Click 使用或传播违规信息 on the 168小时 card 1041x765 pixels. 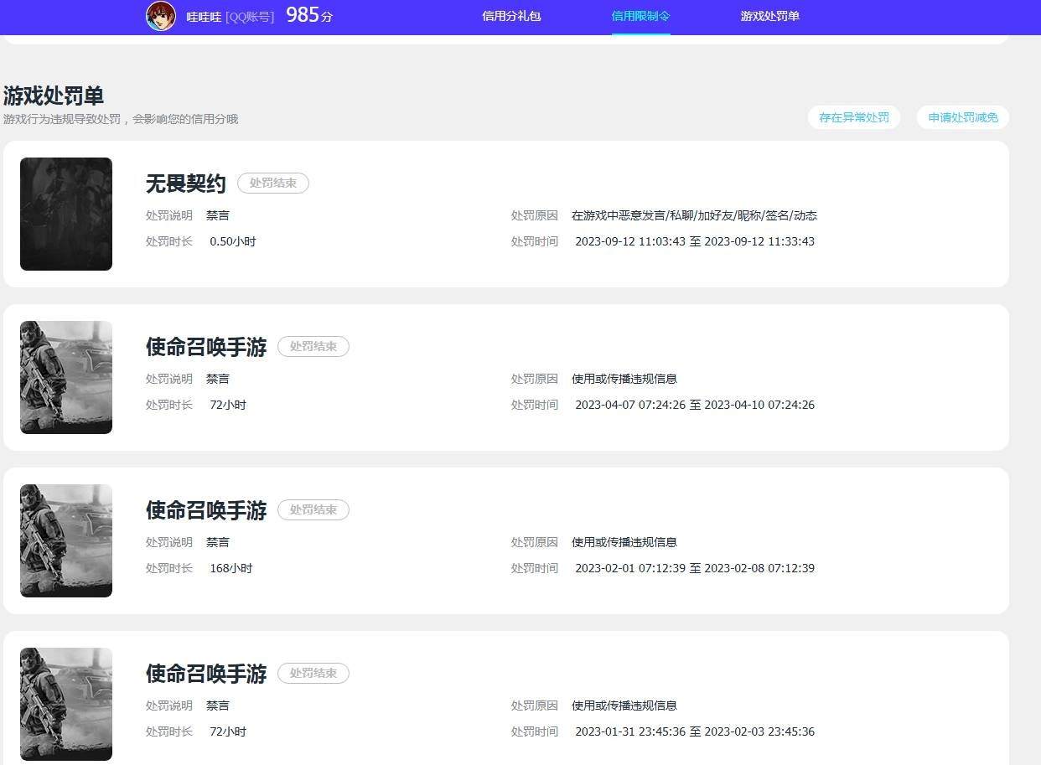tap(624, 542)
